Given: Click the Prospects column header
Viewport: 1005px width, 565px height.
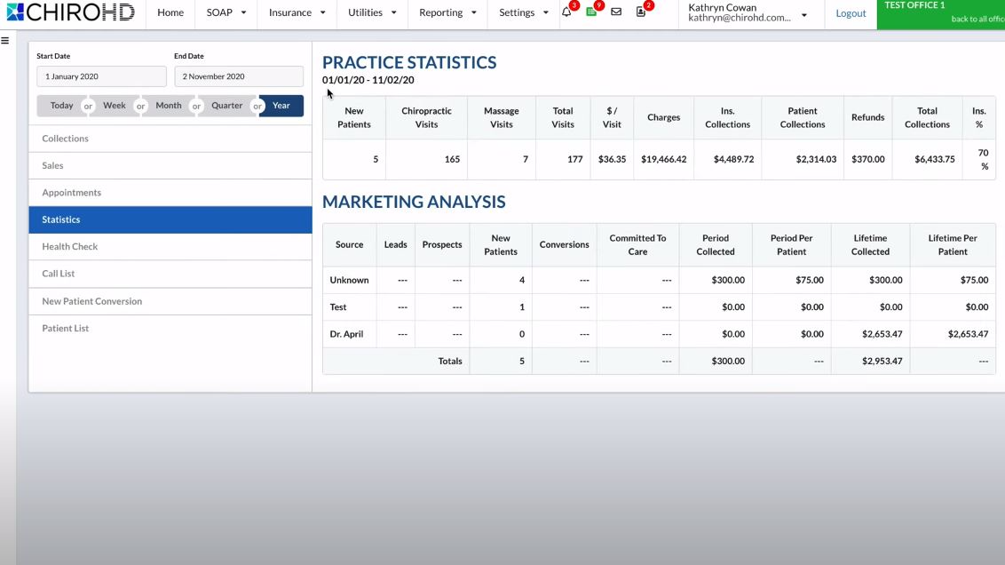Looking at the screenshot, I should point(442,244).
